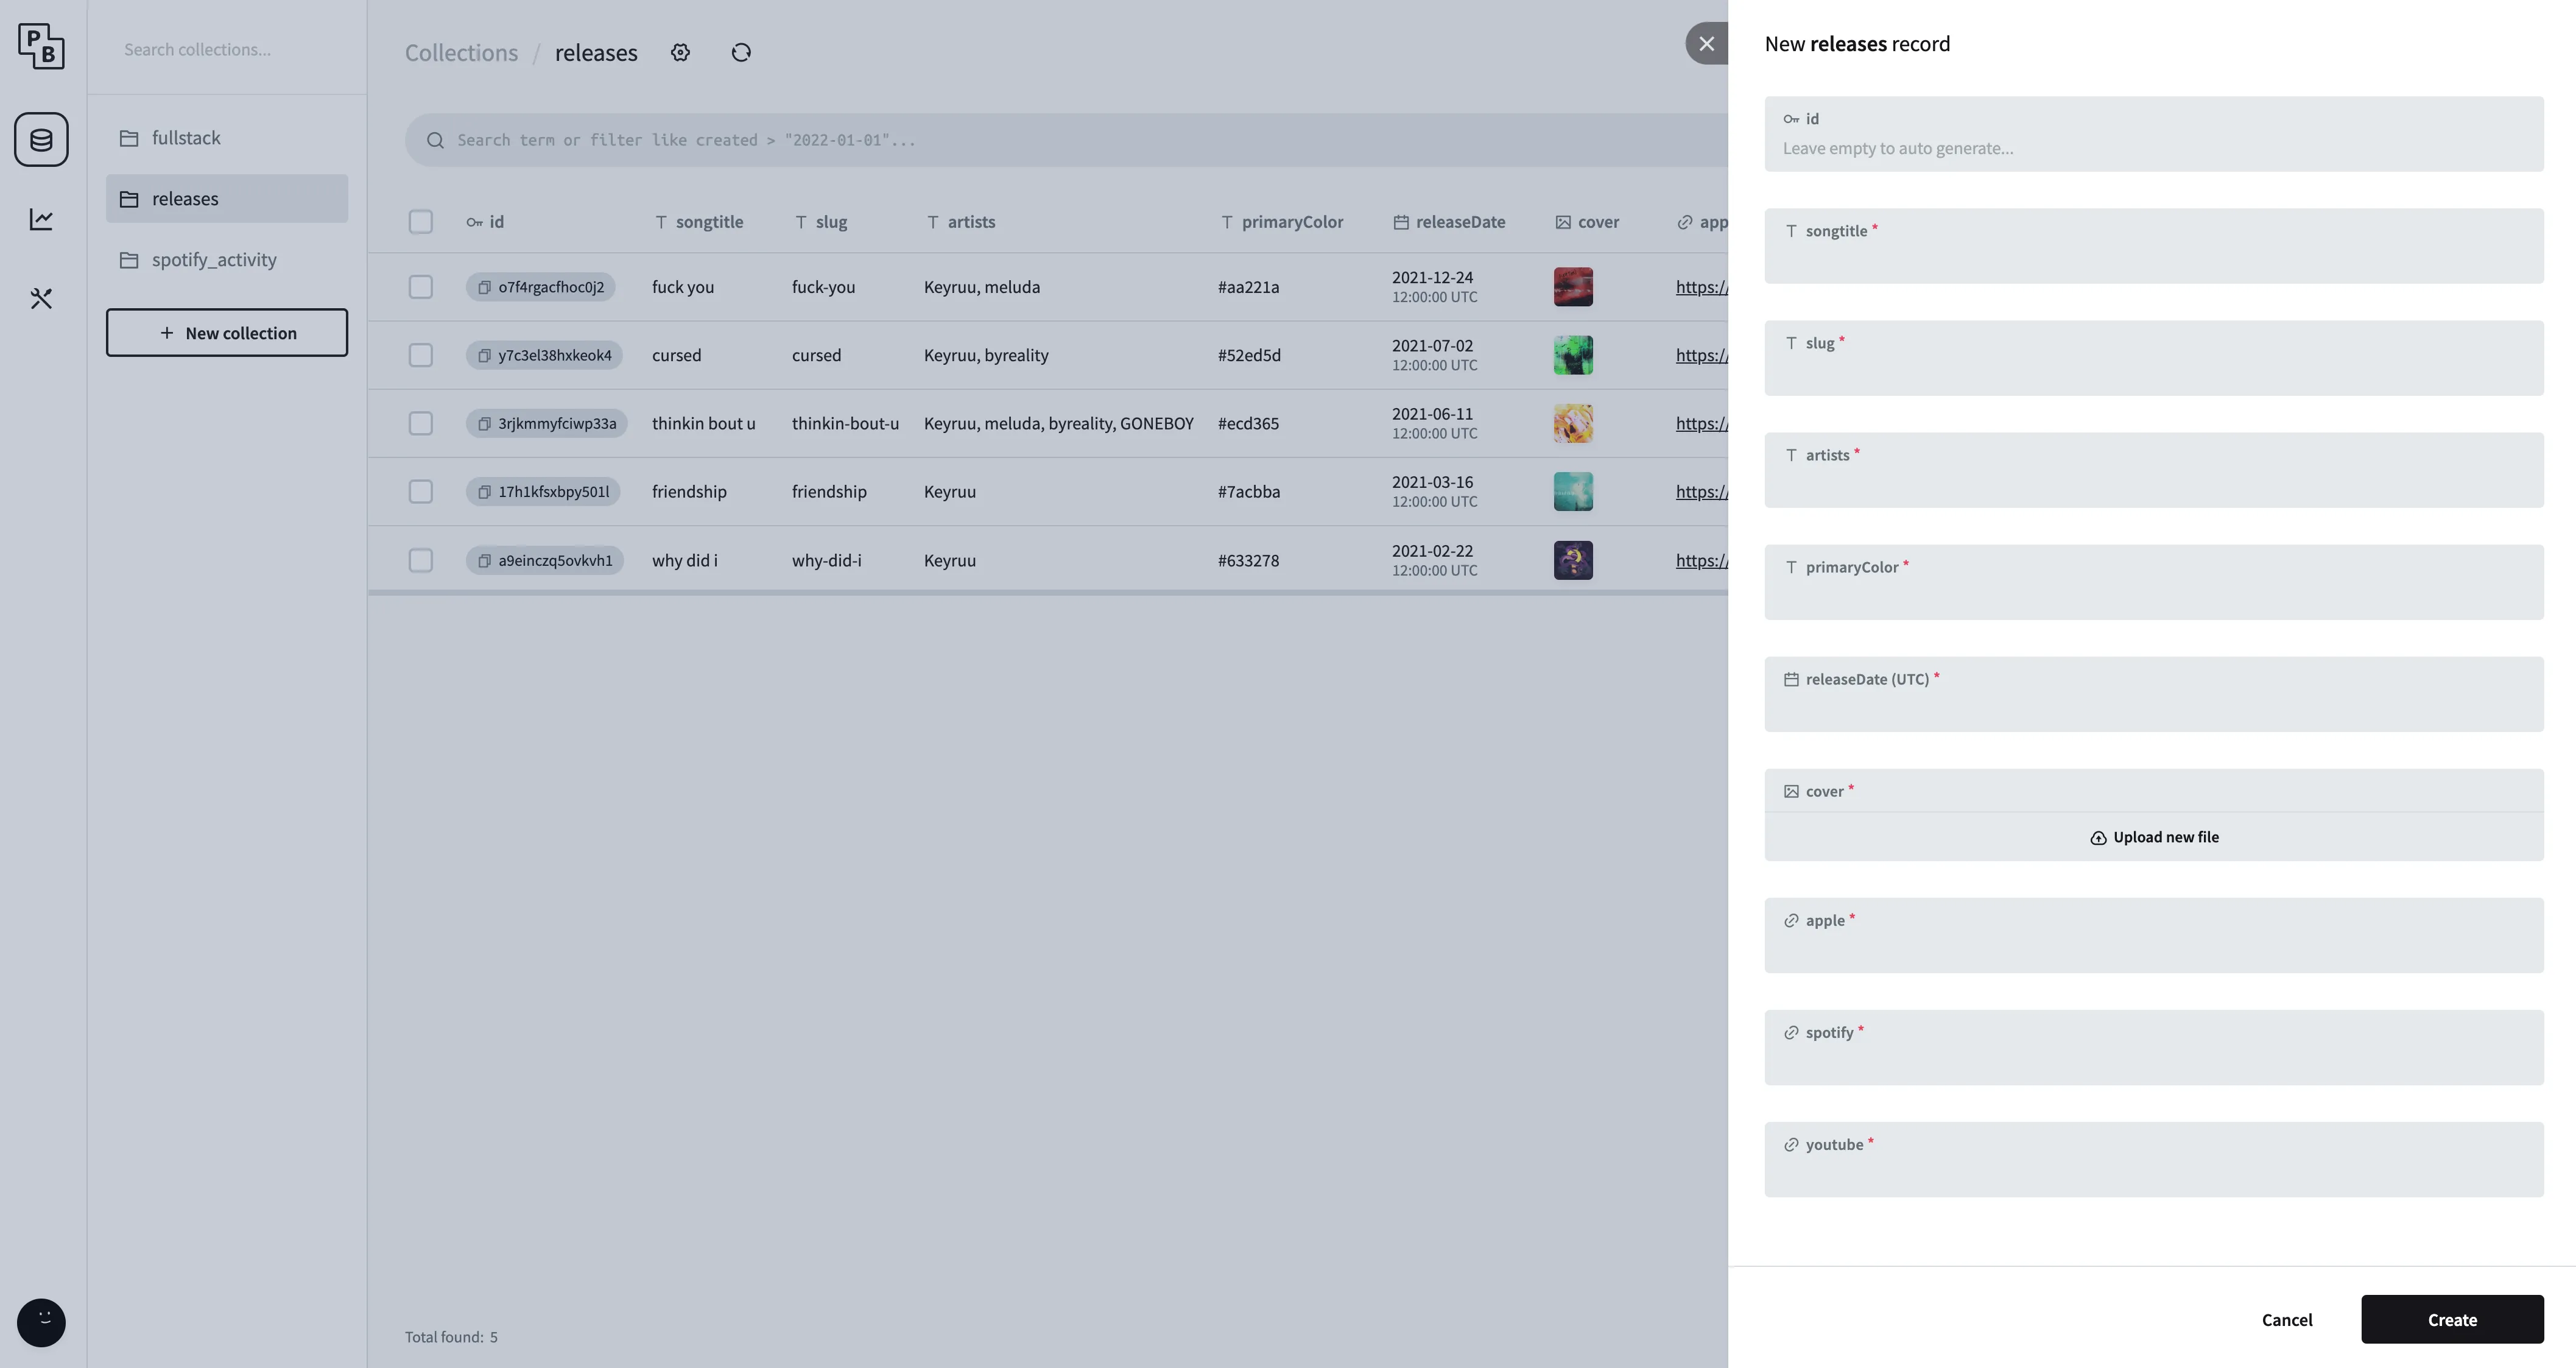Screen dimensions: 2576x1368
Task: Refresh the releases records list
Action: pos(741,52)
